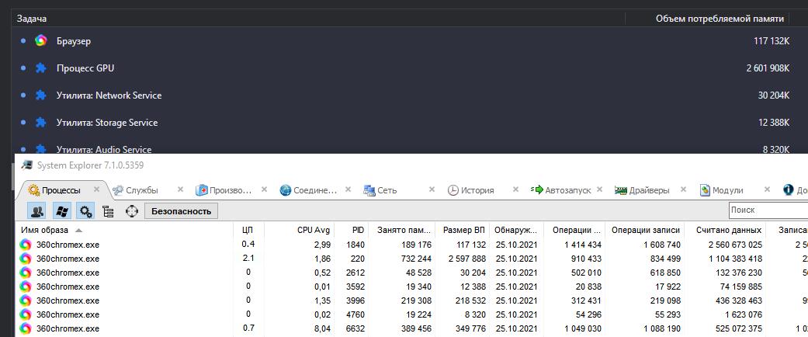Click the Storage Service puzzle icon
The width and height of the screenshot is (808, 337).
(40, 123)
